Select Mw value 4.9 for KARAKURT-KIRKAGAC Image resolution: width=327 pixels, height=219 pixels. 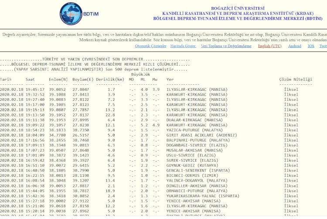click(156, 125)
